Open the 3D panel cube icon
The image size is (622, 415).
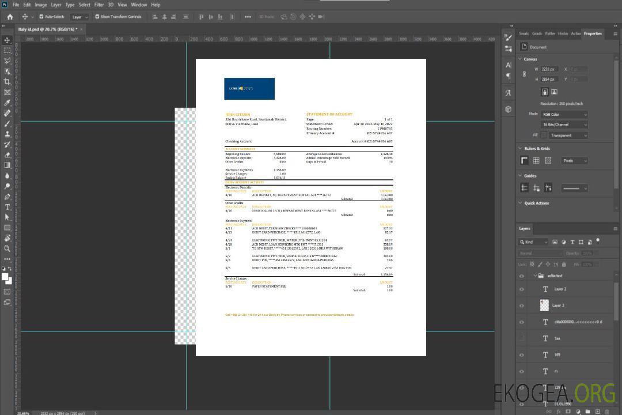508,109
